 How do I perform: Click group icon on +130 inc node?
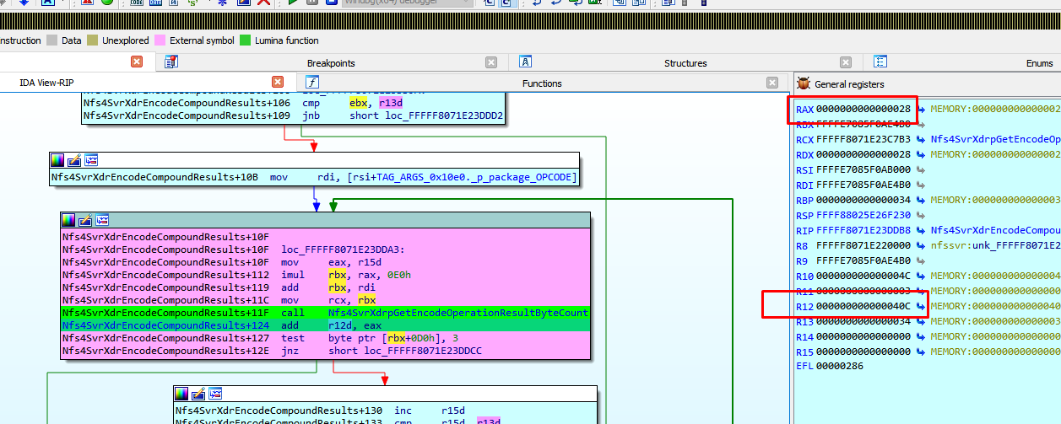[216, 394]
